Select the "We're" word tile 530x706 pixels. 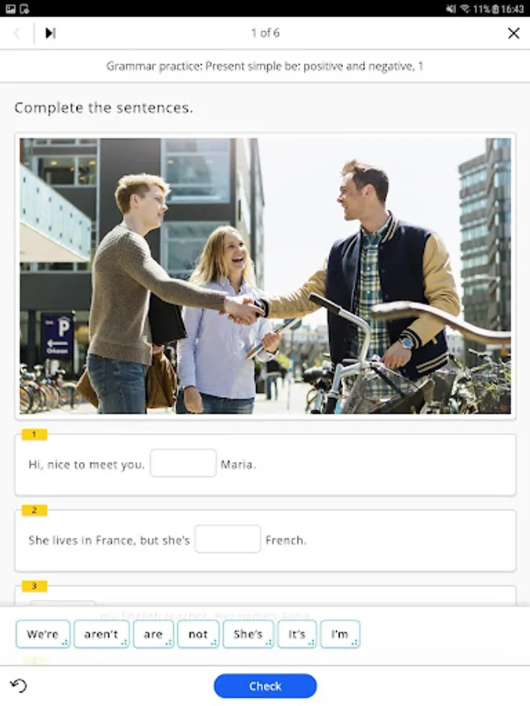(43, 634)
